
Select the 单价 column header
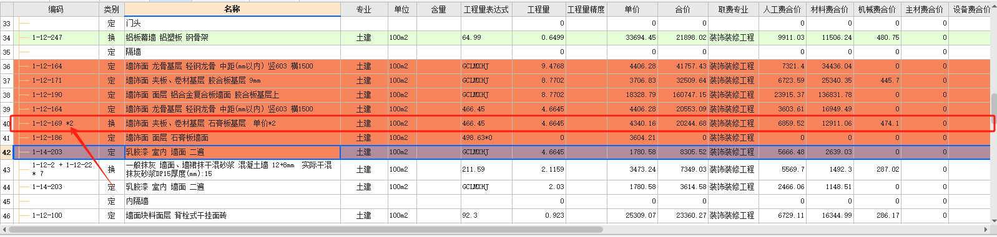click(x=632, y=9)
